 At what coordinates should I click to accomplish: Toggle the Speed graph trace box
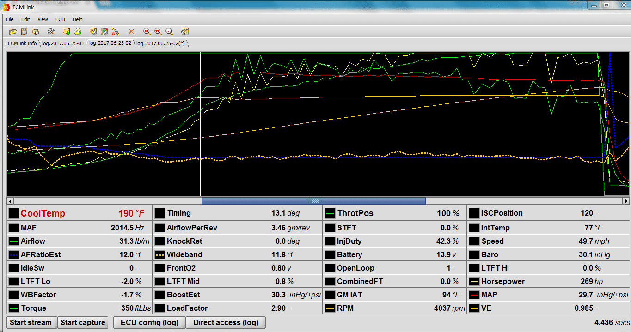474,241
